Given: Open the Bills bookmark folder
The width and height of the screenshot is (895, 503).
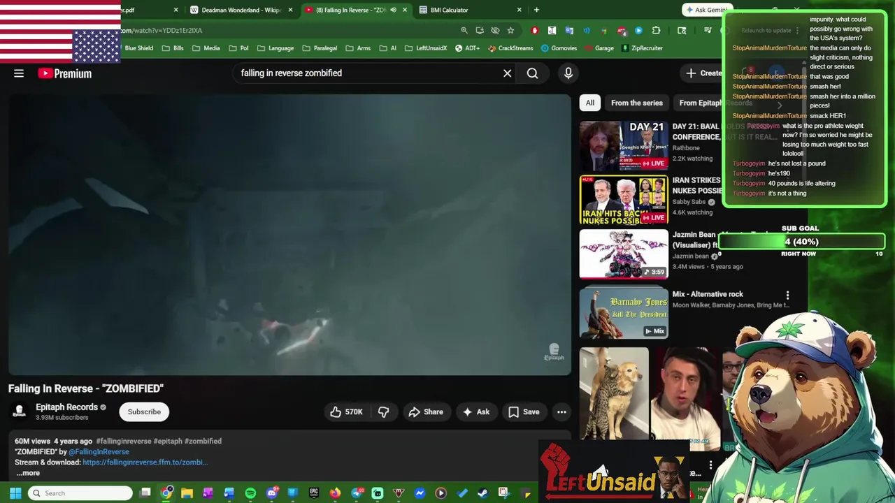Looking at the screenshot, I should pyautogui.click(x=173, y=48).
